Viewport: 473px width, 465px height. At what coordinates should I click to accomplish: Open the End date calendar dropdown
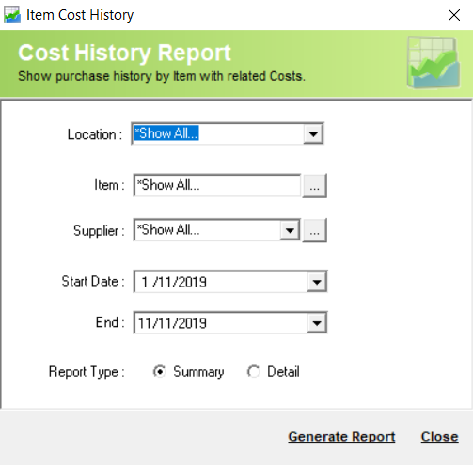(x=317, y=322)
